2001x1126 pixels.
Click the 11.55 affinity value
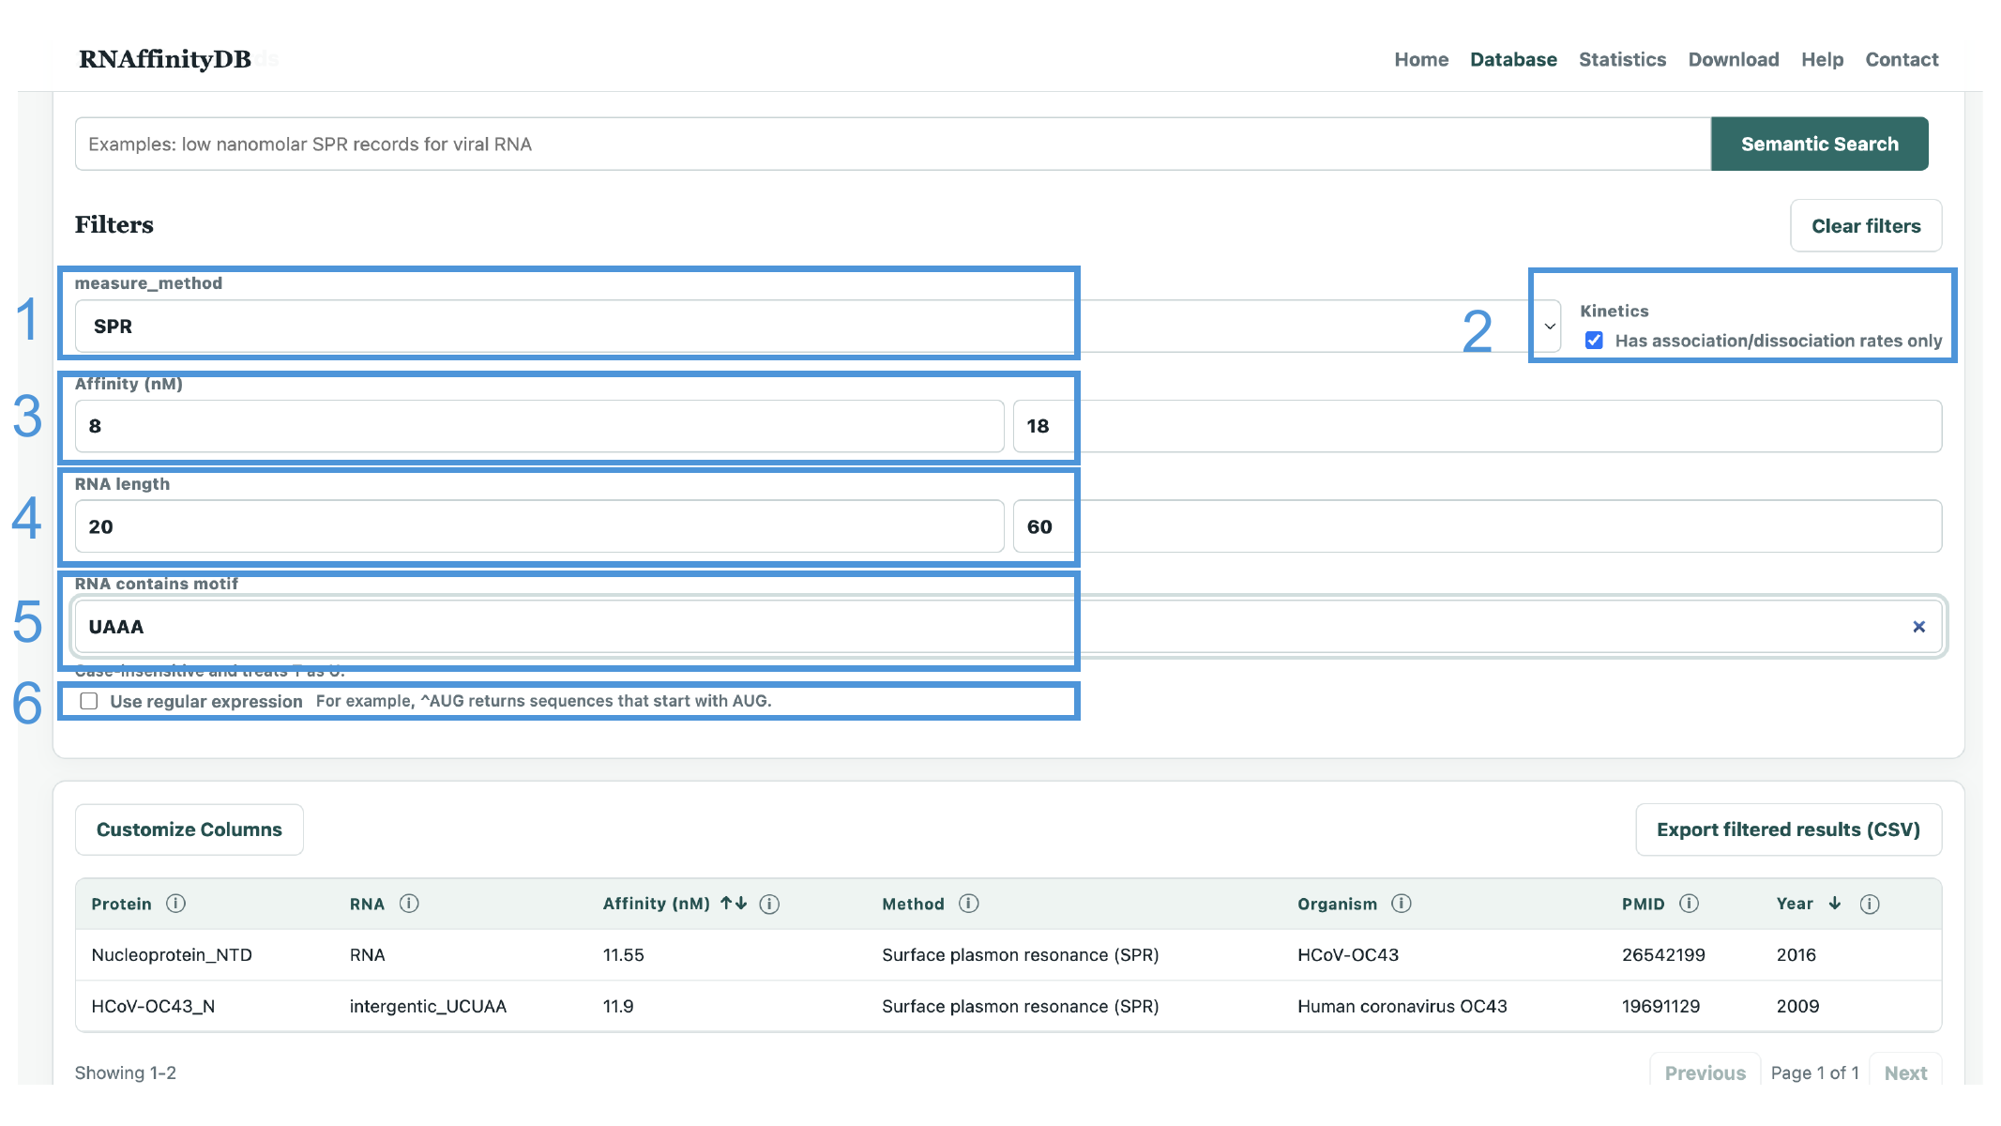(623, 955)
